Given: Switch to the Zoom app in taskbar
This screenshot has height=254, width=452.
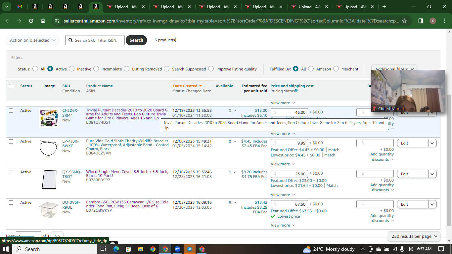Looking at the screenshot, I should [x=177, y=249].
